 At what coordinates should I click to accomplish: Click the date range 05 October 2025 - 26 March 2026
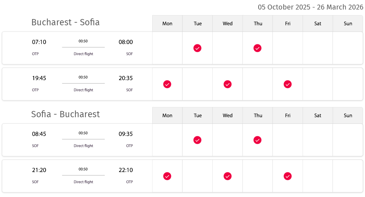[311, 7]
